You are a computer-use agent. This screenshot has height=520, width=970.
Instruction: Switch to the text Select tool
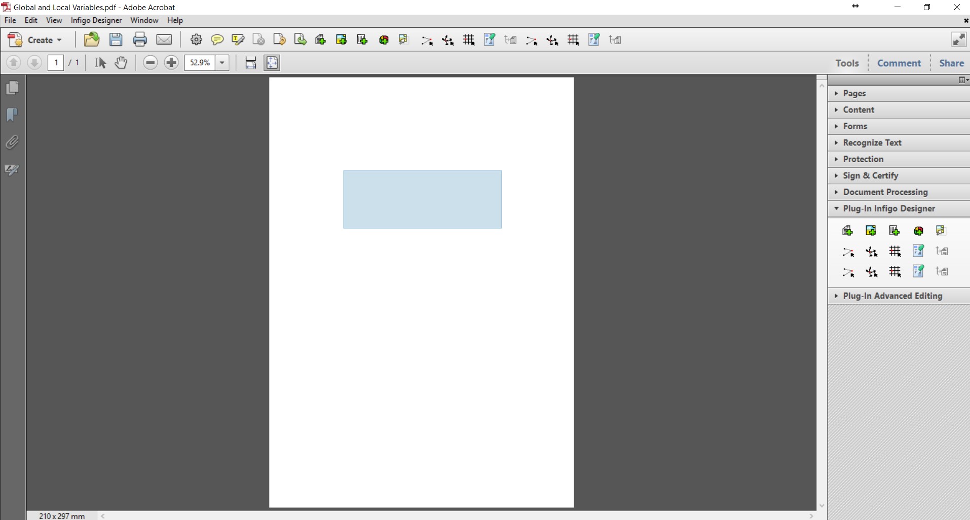click(100, 63)
